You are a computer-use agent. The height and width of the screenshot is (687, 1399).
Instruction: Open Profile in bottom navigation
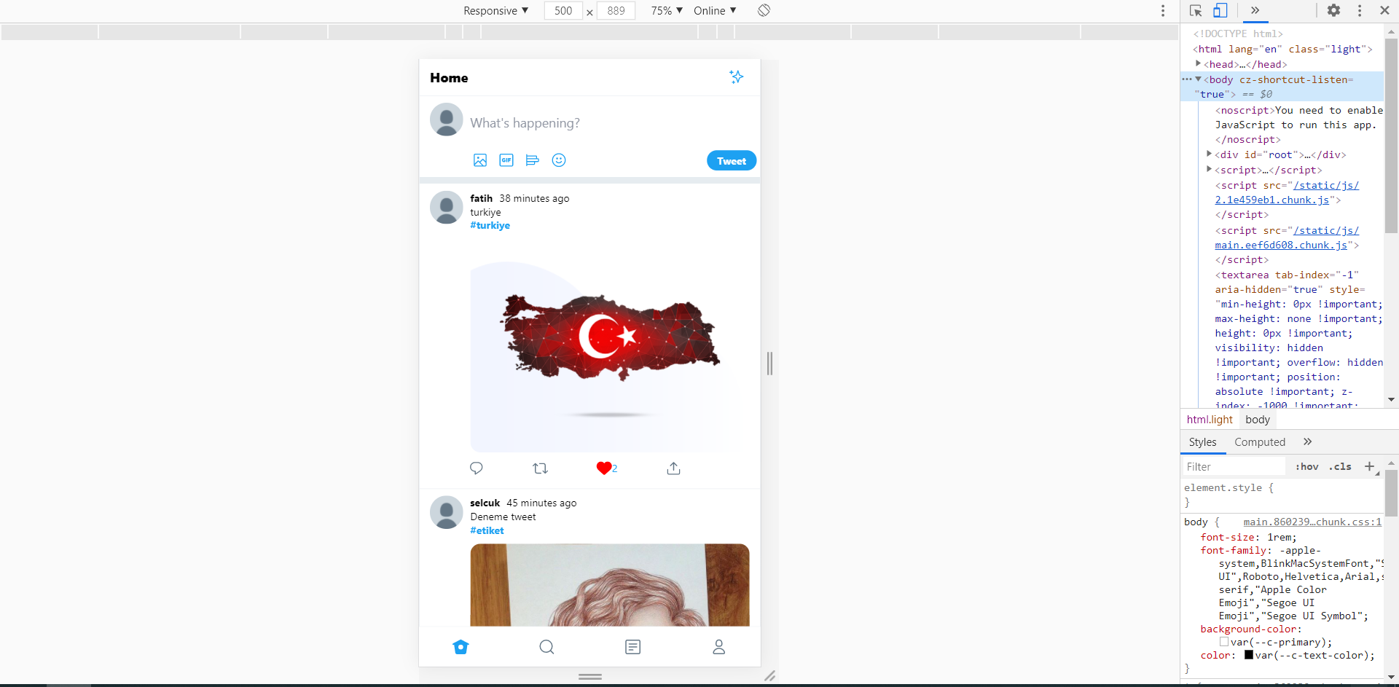point(718,647)
